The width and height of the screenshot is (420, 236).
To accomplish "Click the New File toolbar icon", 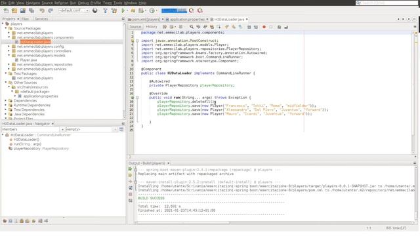I will click(x=6, y=10).
